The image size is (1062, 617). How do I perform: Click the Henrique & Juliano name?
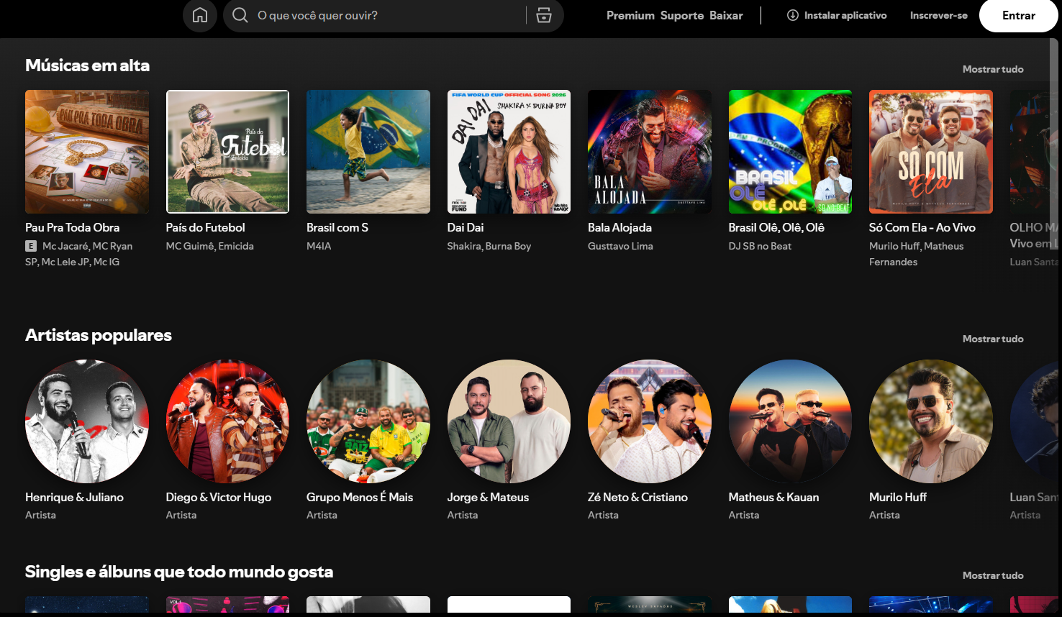click(x=74, y=497)
